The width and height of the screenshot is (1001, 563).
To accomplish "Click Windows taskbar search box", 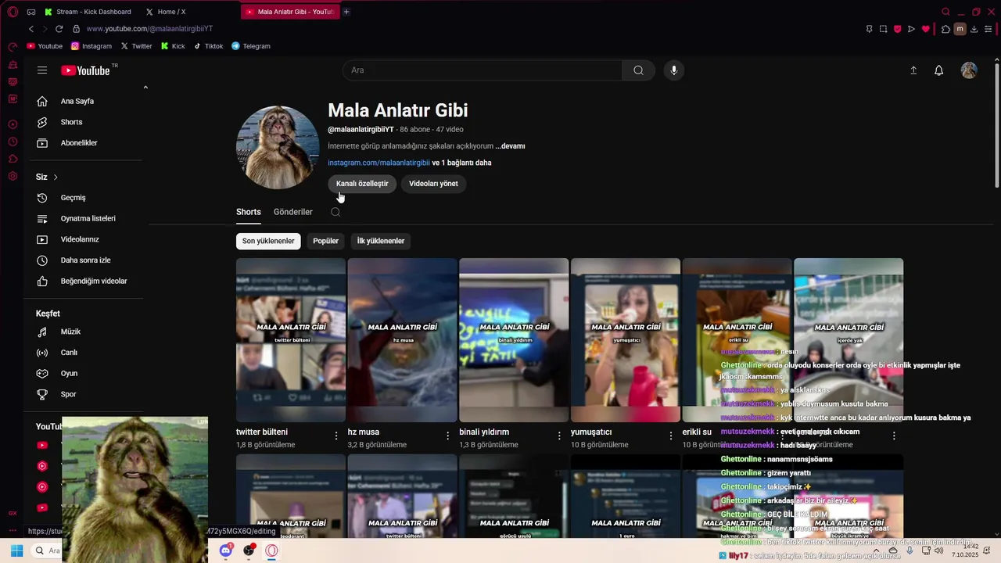I will coord(47,550).
